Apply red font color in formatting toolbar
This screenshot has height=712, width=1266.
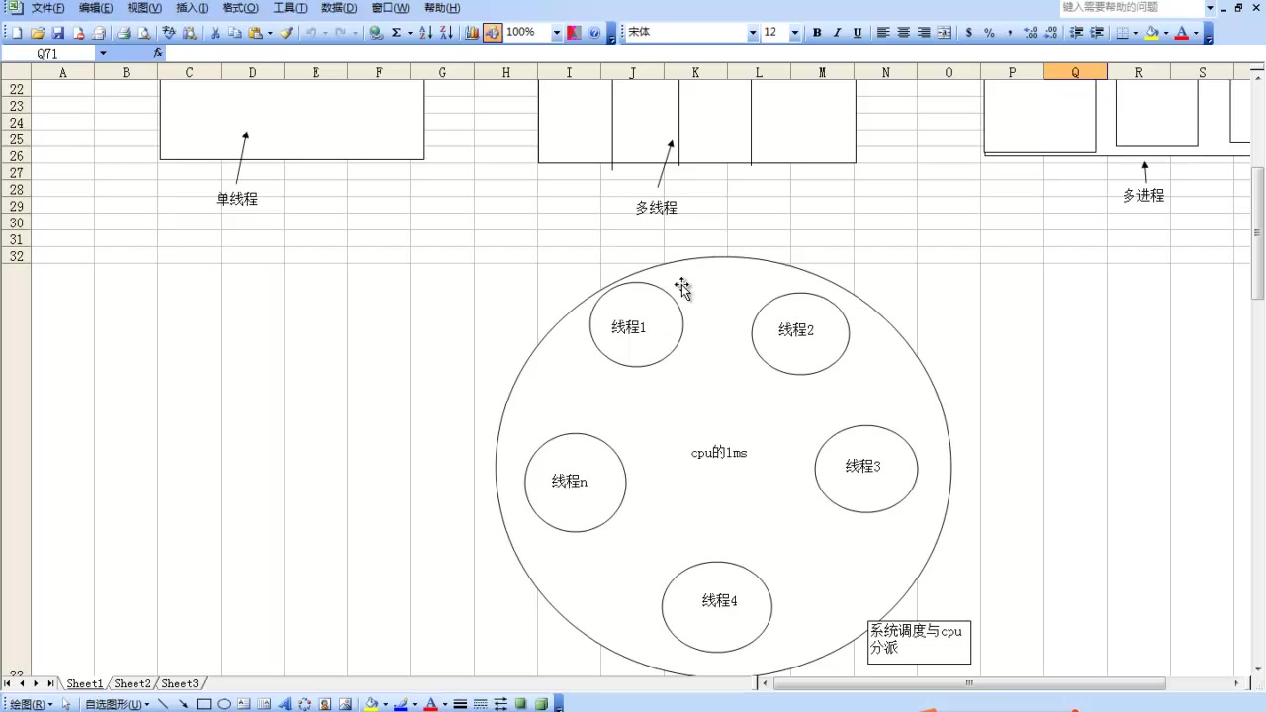(1181, 33)
